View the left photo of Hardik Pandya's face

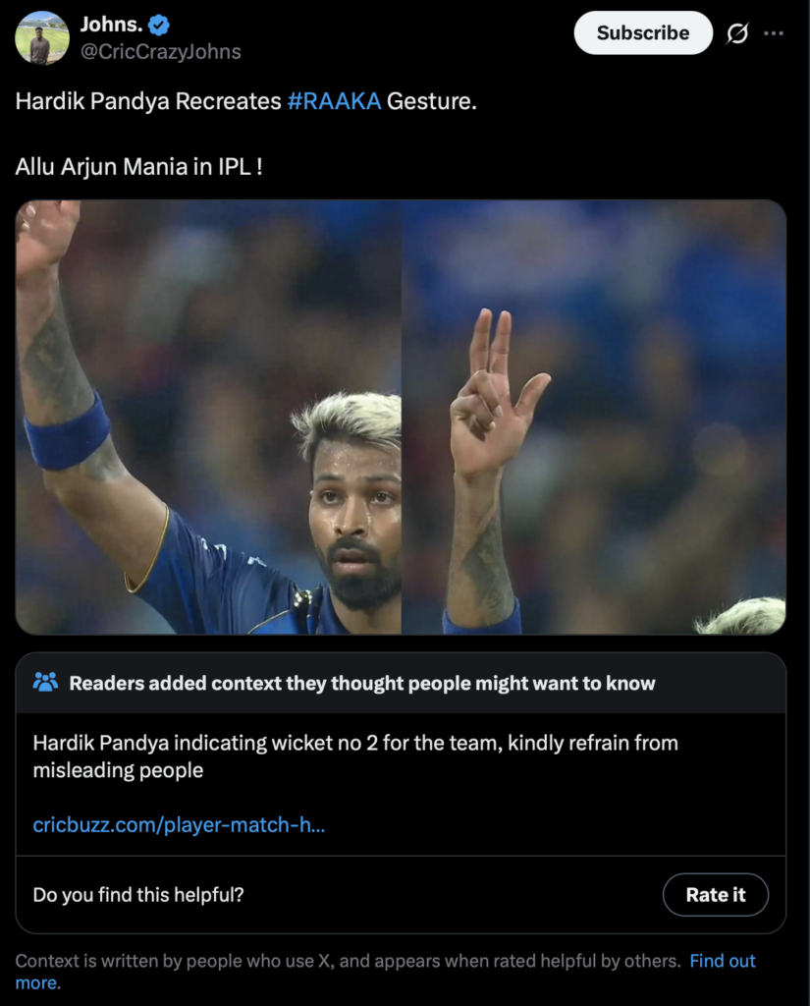pyautogui.click(x=208, y=417)
